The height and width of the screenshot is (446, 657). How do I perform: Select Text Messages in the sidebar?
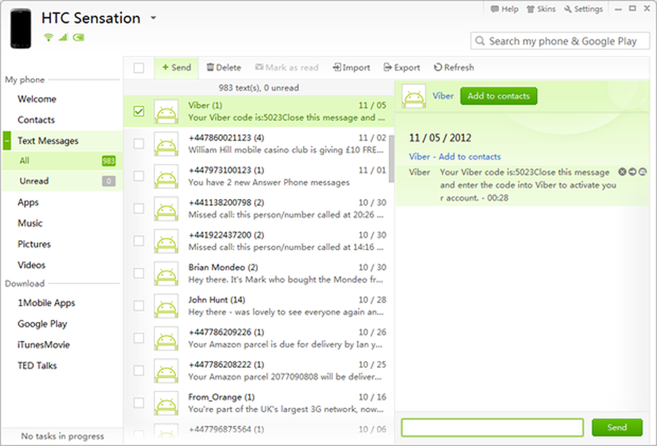[x=48, y=141]
